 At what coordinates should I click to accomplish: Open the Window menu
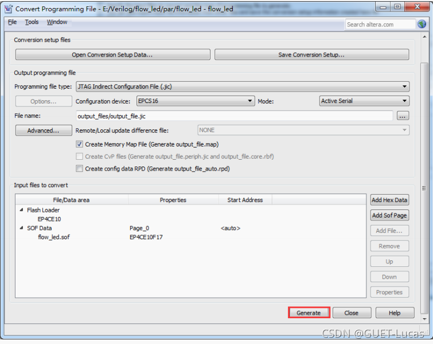coord(57,22)
